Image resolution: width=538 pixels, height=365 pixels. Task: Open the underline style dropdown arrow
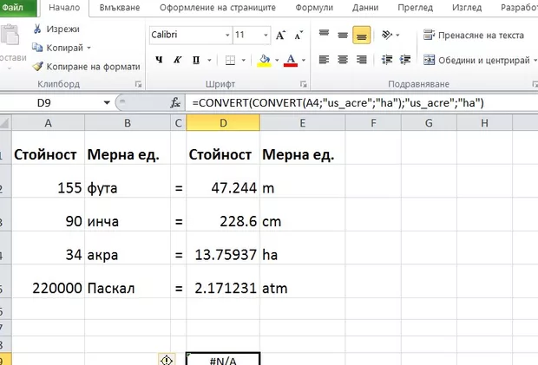point(209,61)
